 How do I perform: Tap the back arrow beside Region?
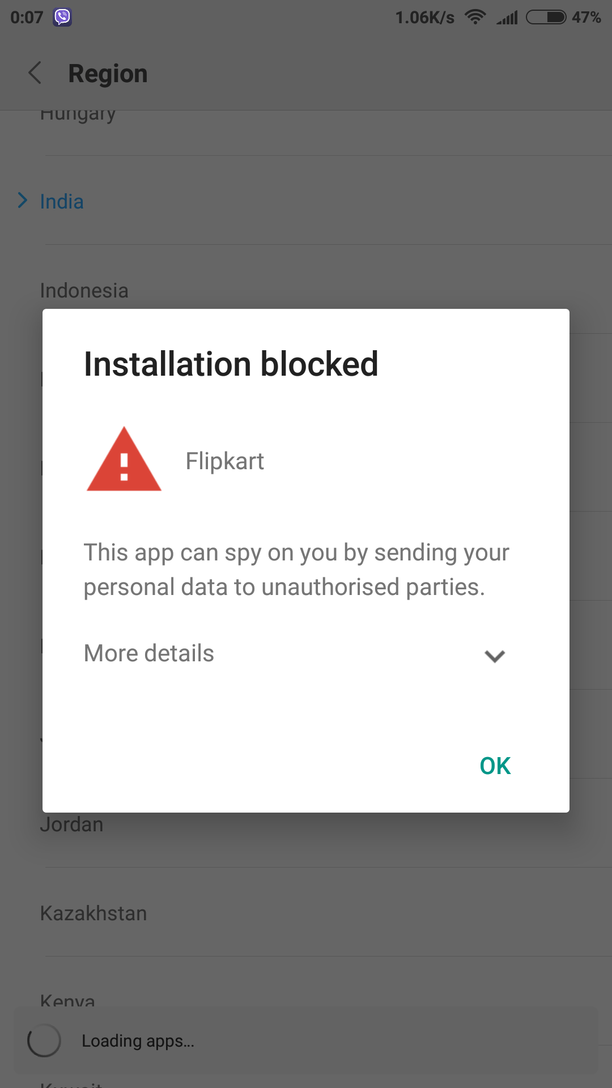[35, 73]
